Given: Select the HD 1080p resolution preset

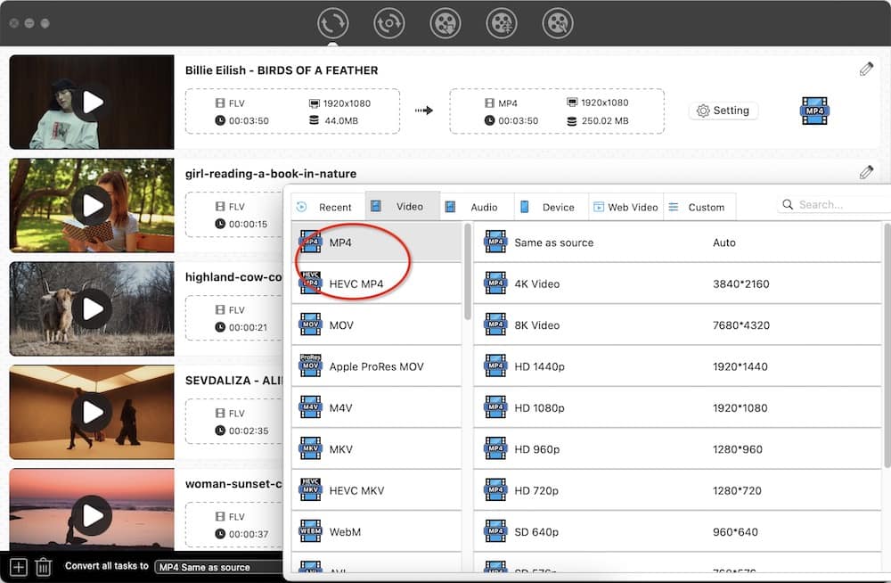Looking at the screenshot, I should tap(539, 407).
